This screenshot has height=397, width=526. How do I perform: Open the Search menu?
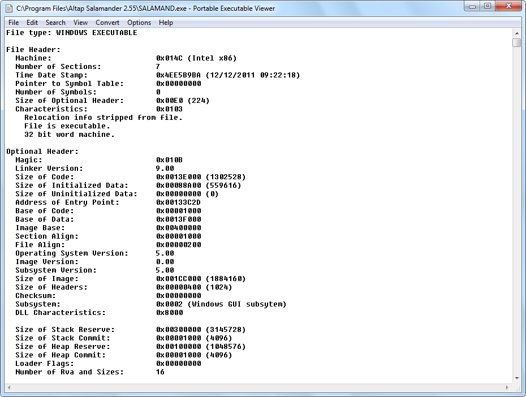click(55, 23)
